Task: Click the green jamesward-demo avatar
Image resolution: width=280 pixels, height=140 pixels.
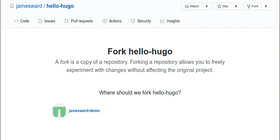Action: coord(59,111)
